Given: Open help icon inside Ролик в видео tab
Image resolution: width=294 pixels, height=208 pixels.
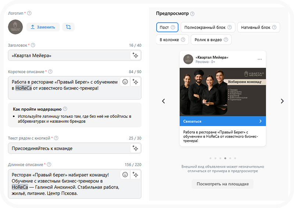Looking at the screenshot, I should click(x=226, y=40).
